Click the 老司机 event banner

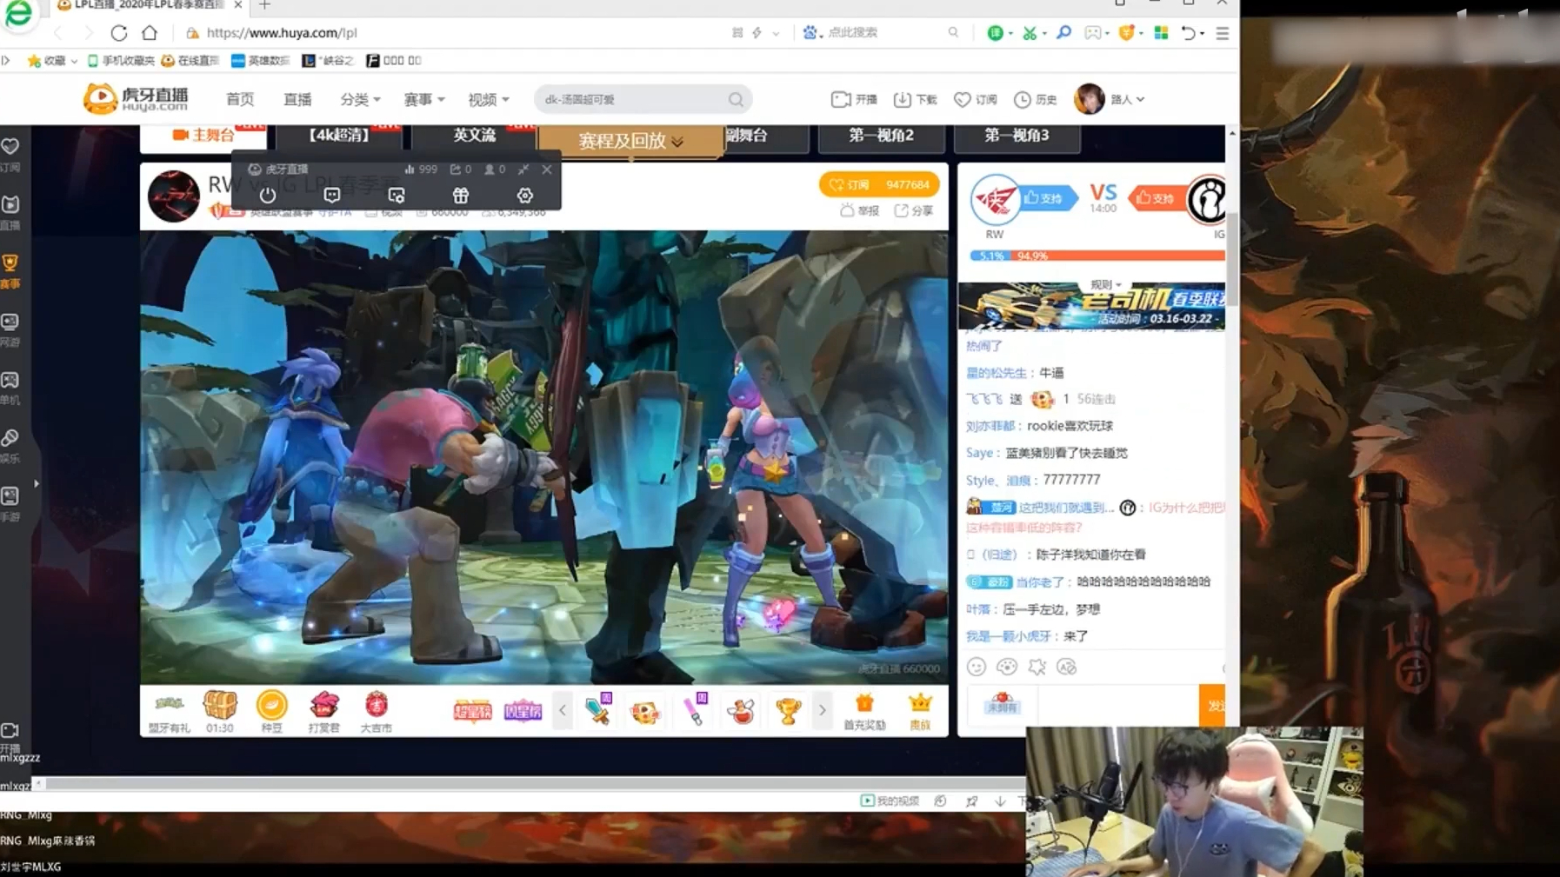(x=1091, y=305)
